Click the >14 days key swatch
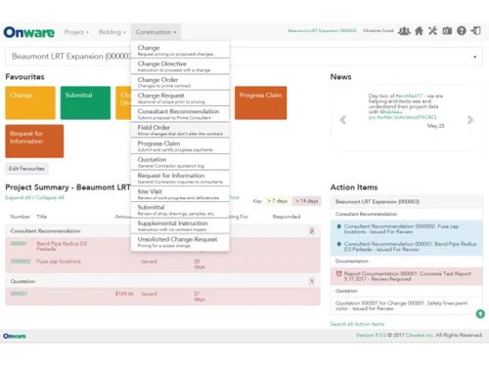Screen dimensions: 489x366 coord(307,201)
